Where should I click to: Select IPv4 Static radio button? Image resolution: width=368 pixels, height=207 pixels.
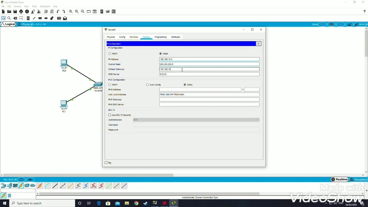[x=160, y=53]
